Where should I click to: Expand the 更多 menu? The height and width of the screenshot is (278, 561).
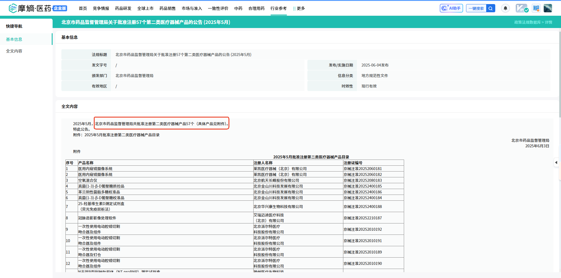point(299,8)
